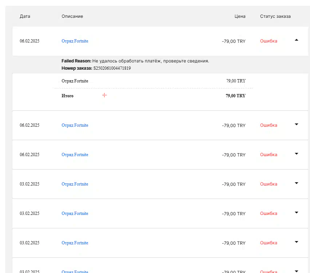Click the Цена column header
Viewport: 310px width, 273px height.
click(x=240, y=16)
